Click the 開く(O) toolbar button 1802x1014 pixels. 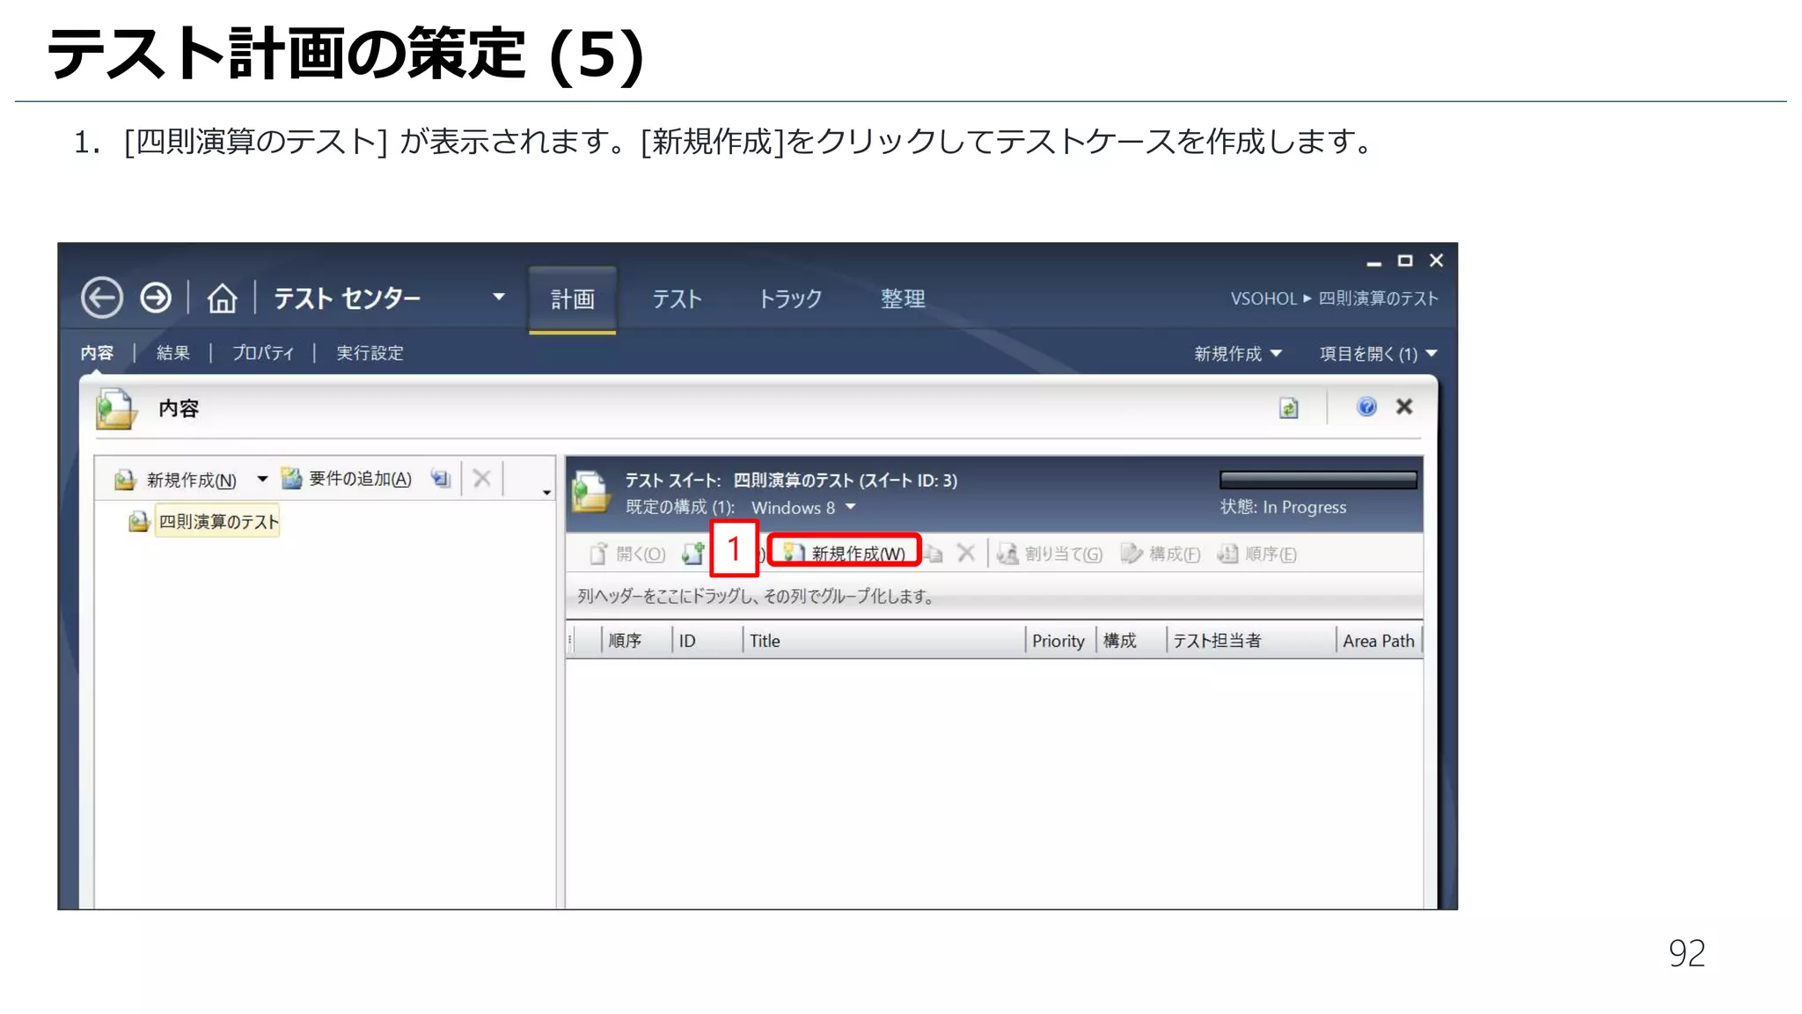pos(627,554)
